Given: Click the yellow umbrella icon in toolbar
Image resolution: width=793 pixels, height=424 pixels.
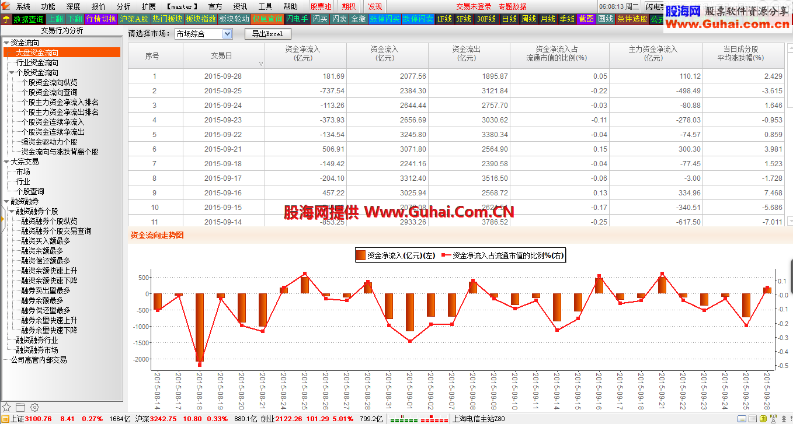Looking at the screenshot, I should pos(6,19).
